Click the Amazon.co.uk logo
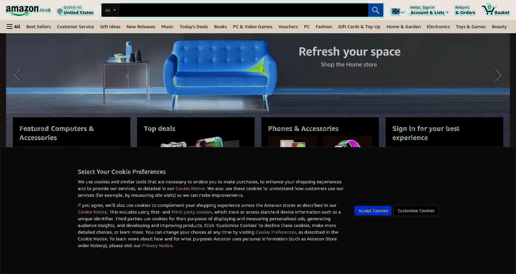Screen dimensions: 516x274 28,10
